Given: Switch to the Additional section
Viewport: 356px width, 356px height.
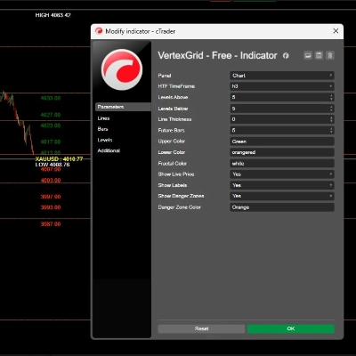Looking at the screenshot, I should pyautogui.click(x=109, y=150).
